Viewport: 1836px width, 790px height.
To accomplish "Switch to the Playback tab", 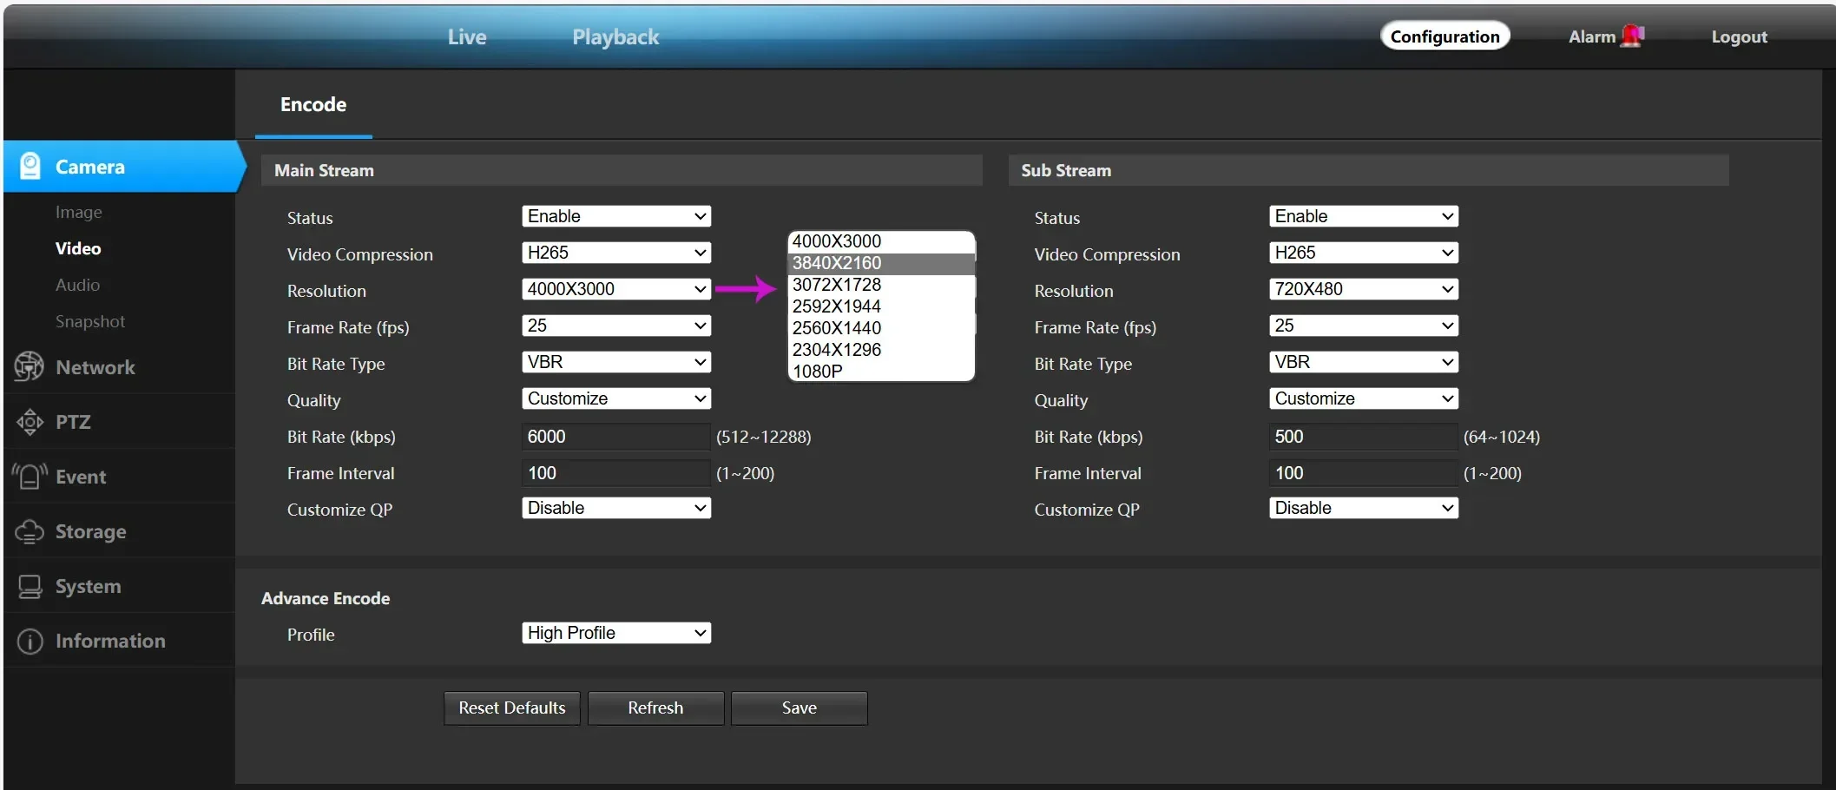I will click(615, 36).
